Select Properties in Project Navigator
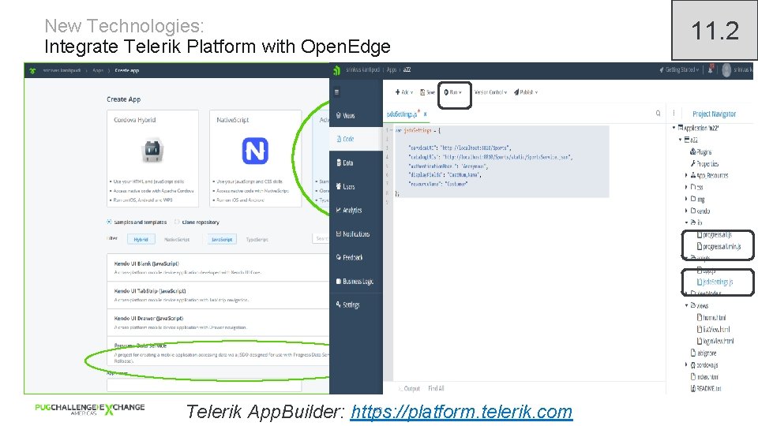 point(704,164)
